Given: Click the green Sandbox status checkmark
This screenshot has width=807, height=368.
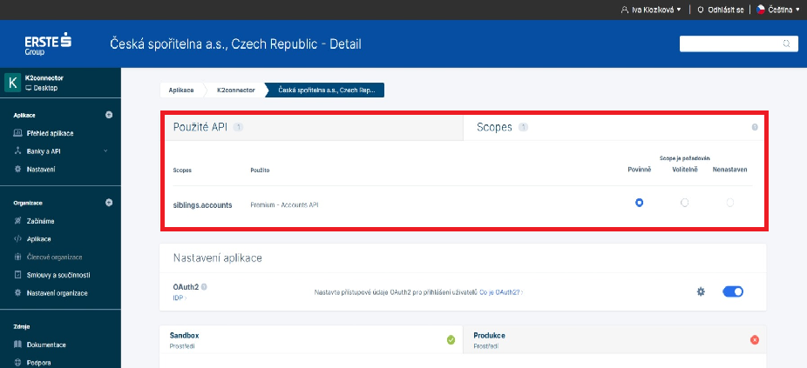Looking at the screenshot, I should pos(451,340).
